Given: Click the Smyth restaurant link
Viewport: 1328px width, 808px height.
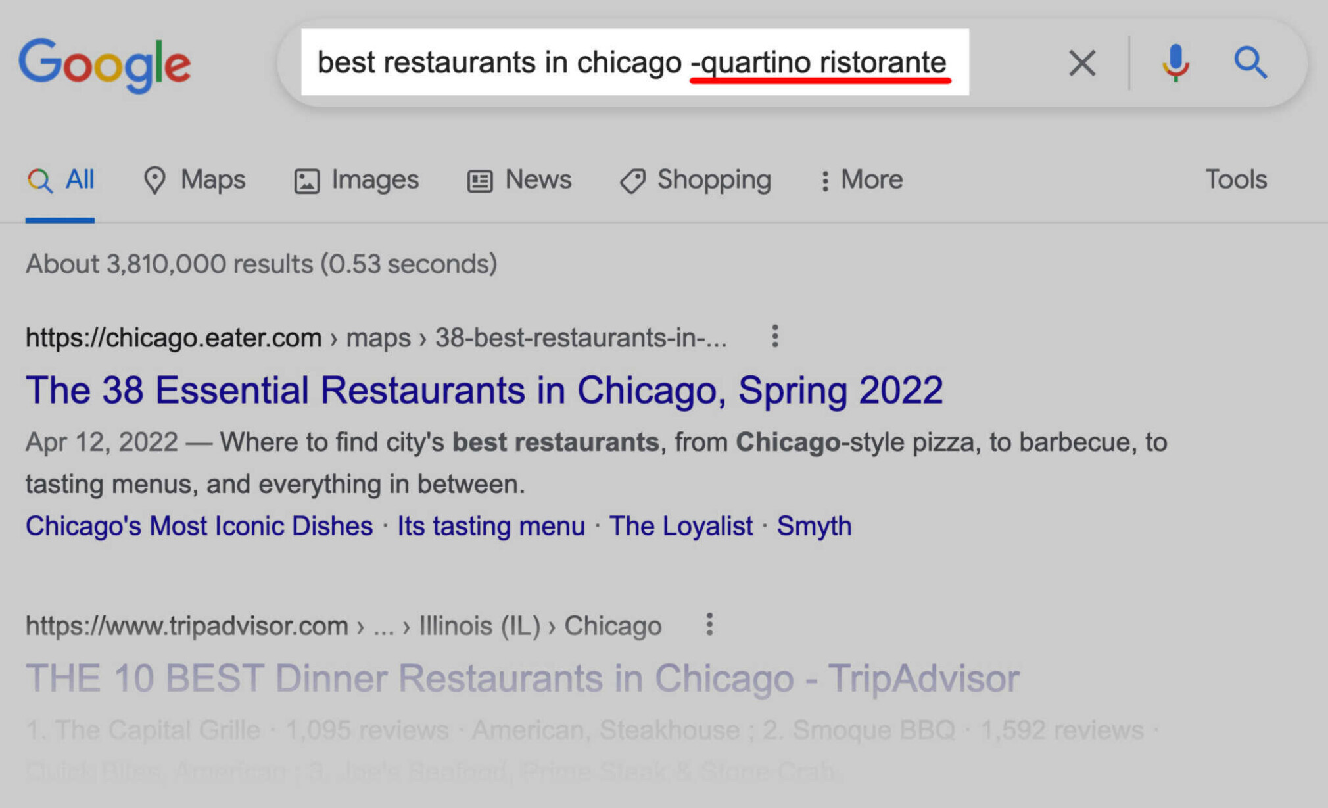Looking at the screenshot, I should pos(814,525).
